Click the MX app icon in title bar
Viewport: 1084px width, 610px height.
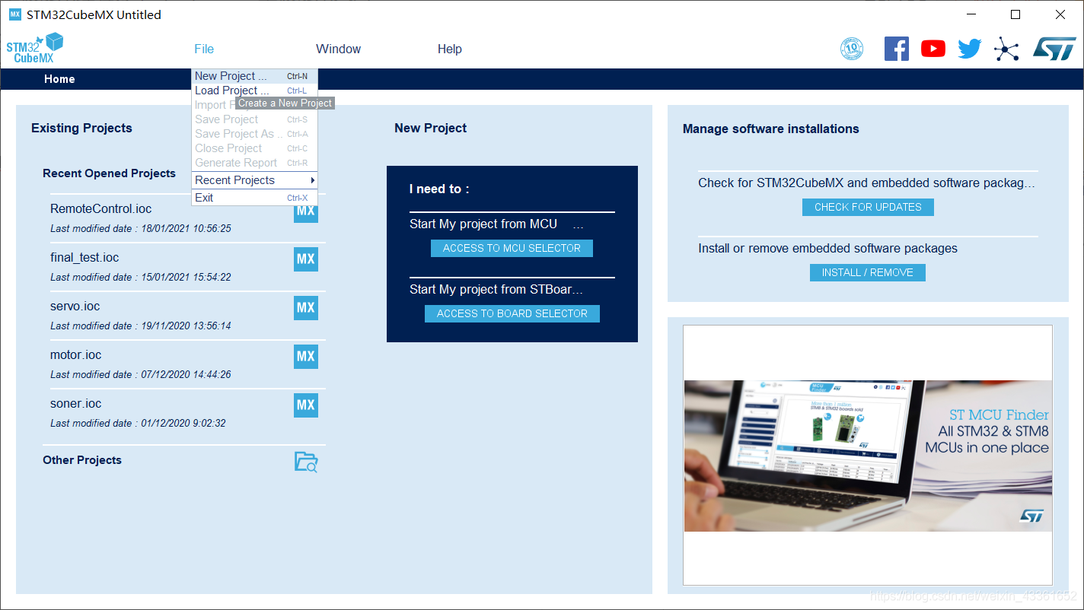coord(14,14)
